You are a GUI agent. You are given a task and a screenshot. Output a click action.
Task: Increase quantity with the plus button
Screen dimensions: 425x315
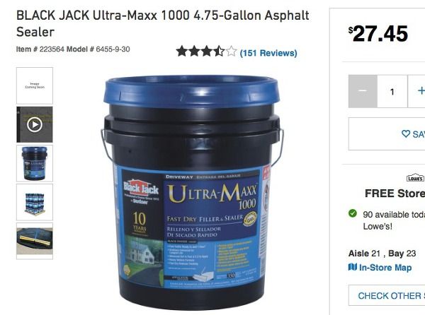(x=417, y=91)
